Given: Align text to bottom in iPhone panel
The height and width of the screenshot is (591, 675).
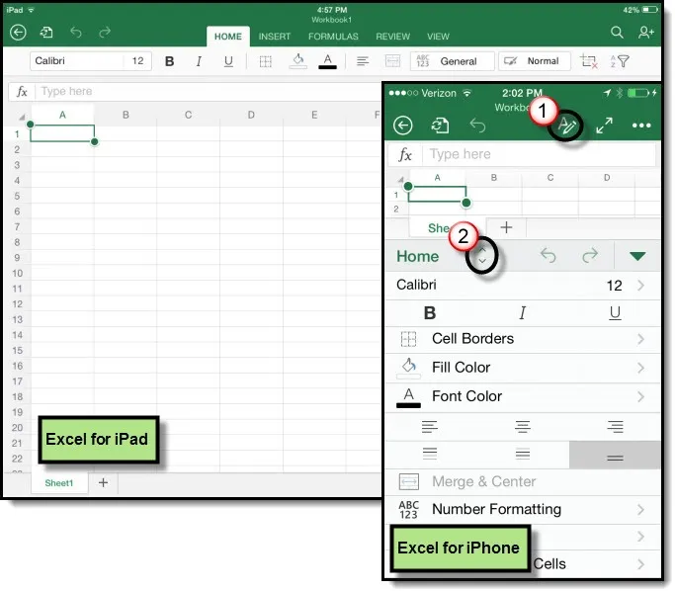Looking at the screenshot, I should click(615, 455).
